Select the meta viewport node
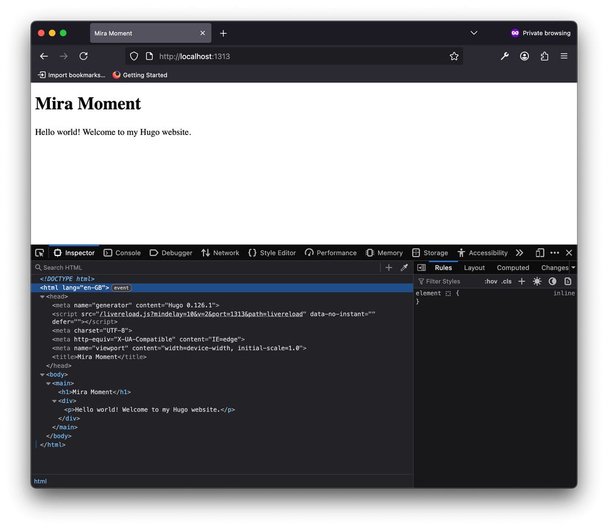Screen dimensions: 608x529 click(x=179, y=348)
